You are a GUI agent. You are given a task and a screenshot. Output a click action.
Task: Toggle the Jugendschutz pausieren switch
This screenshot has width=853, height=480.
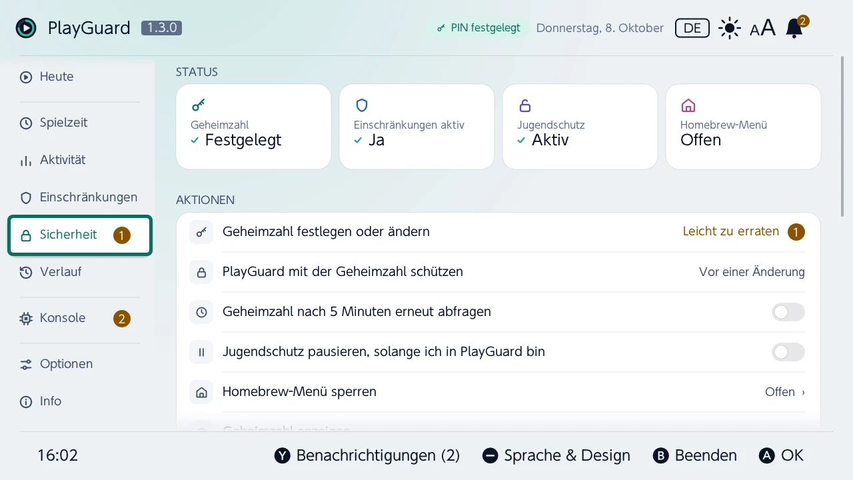click(788, 352)
